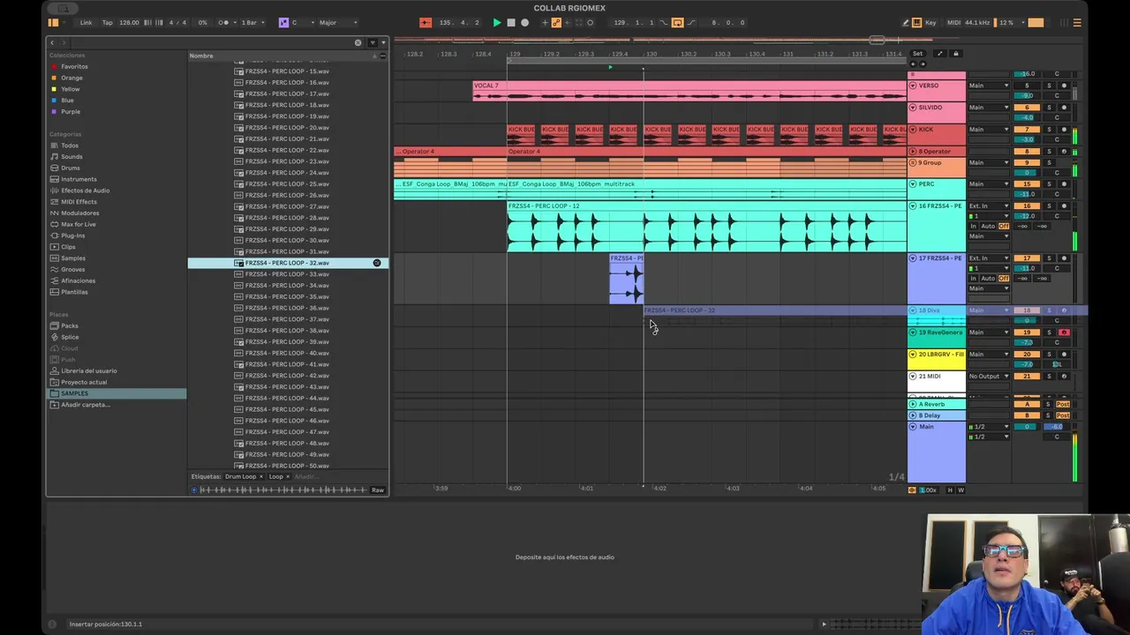Image resolution: width=1130 pixels, height=635 pixels.
Task: Toggle browser preview headphone icon
Action: tap(194, 489)
